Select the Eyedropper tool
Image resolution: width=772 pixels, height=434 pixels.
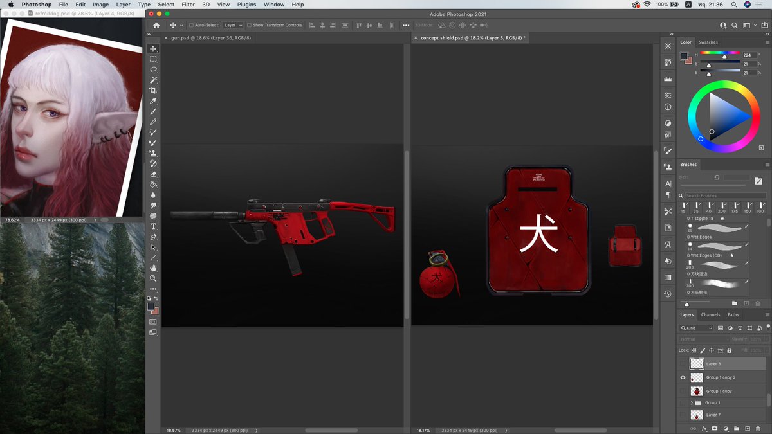153,101
